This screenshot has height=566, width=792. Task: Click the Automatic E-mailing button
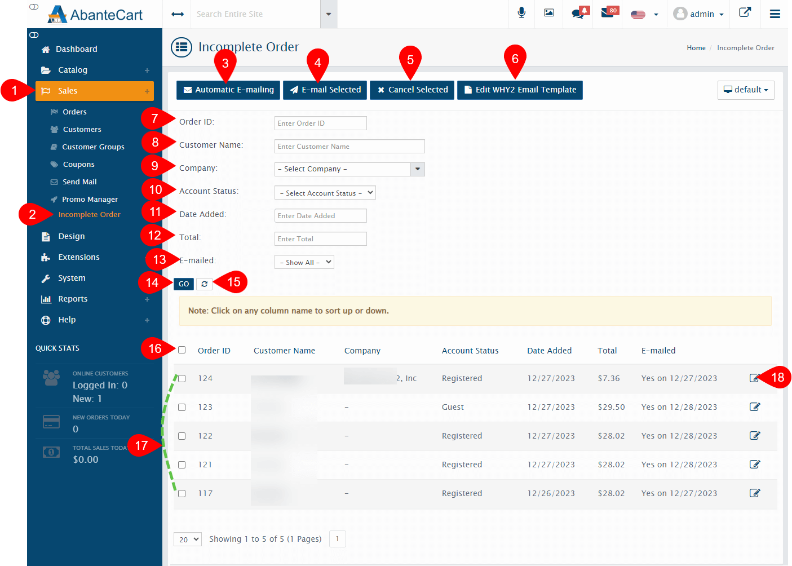[228, 90]
